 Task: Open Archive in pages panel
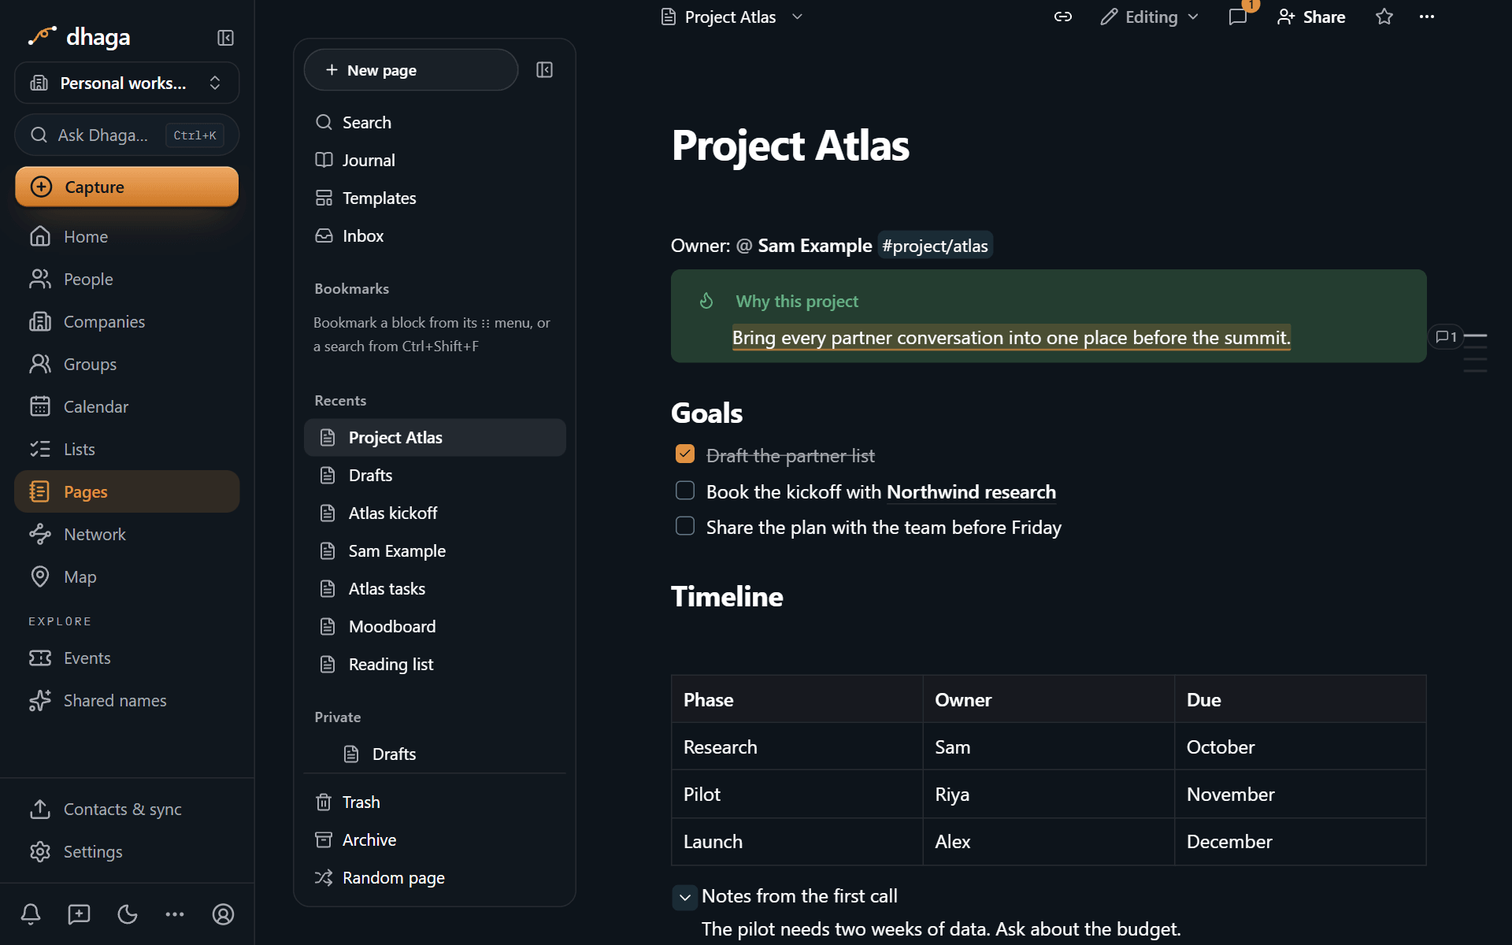tap(435, 840)
